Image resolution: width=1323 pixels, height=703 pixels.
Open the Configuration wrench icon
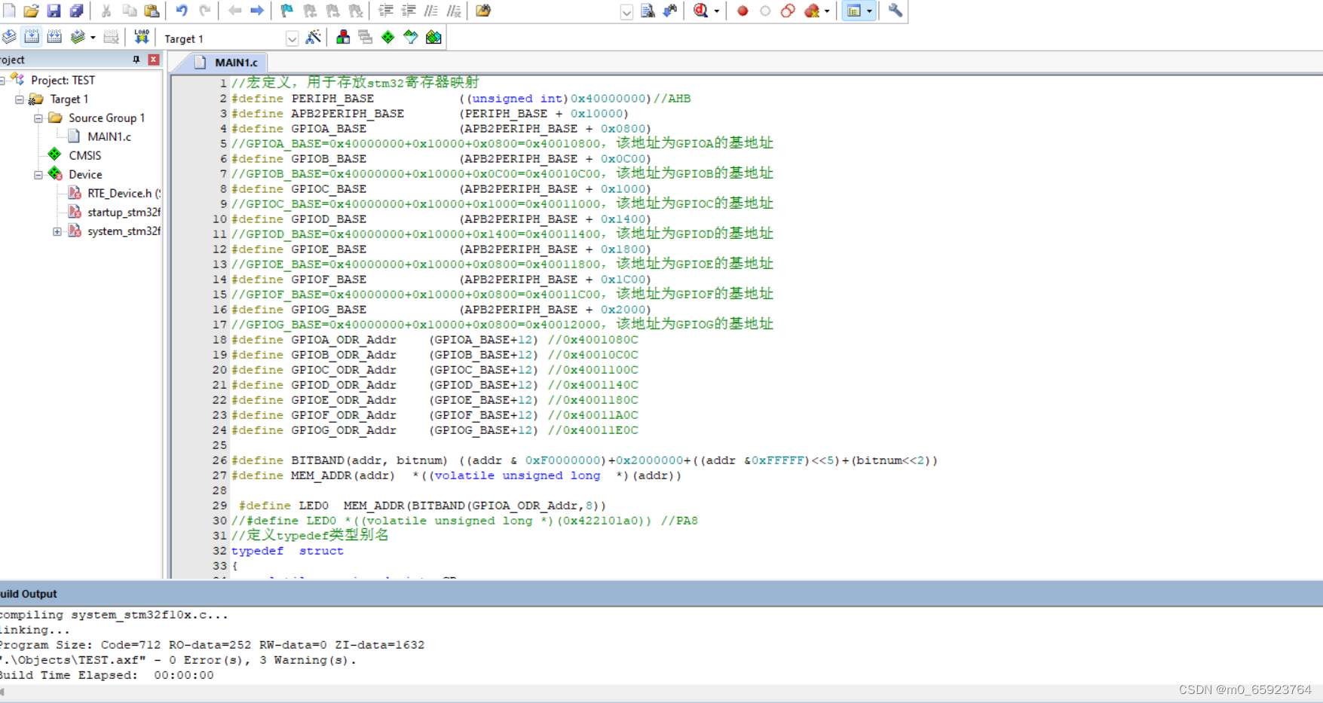pyautogui.click(x=894, y=11)
